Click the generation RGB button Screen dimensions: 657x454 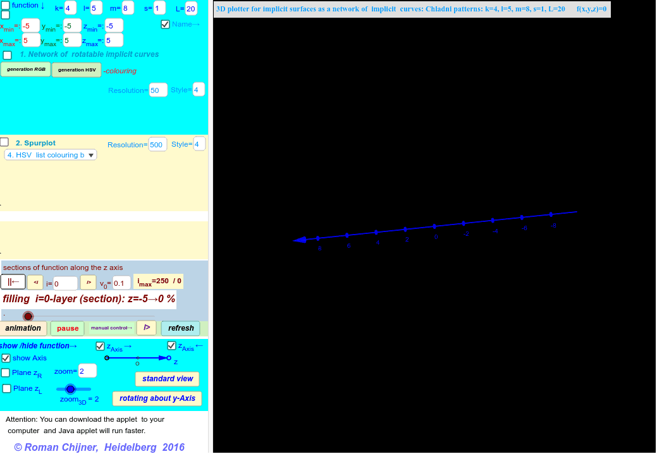click(25, 69)
